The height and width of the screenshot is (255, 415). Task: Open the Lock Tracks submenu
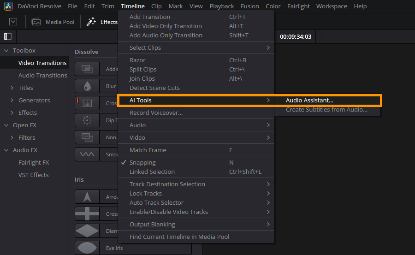(196, 194)
